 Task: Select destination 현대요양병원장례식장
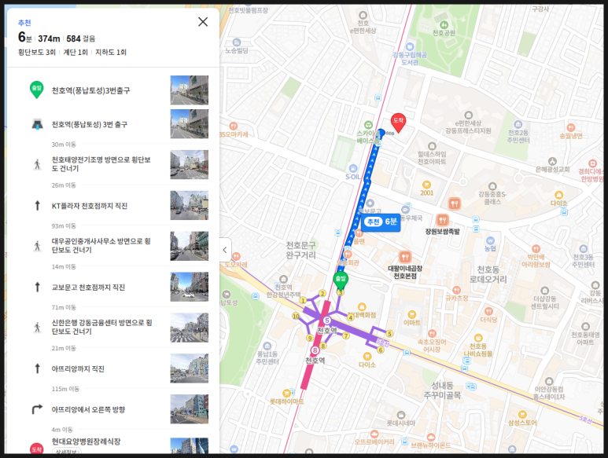point(86,442)
